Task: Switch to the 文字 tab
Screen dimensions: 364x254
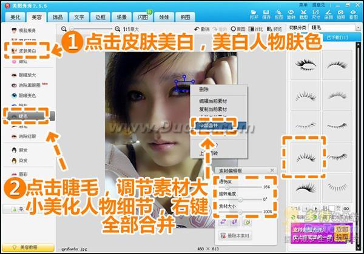Action: coord(79,17)
